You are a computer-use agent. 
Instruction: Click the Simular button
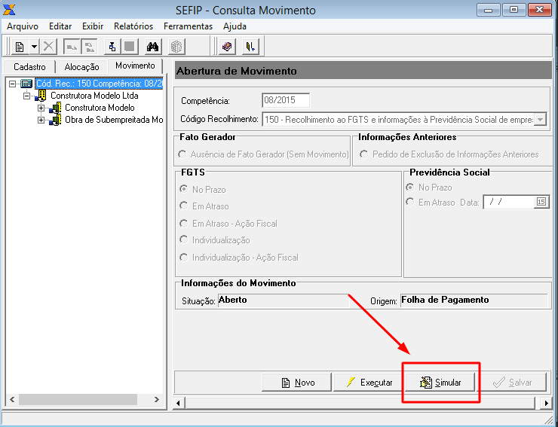(440, 383)
